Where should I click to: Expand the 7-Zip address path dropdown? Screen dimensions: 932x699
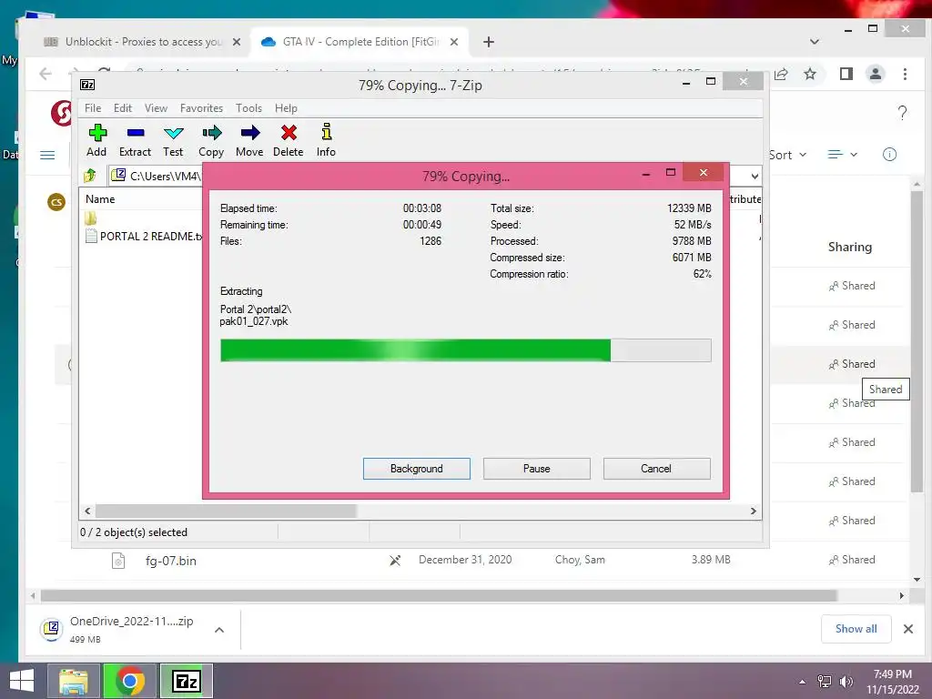click(x=755, y=176)
